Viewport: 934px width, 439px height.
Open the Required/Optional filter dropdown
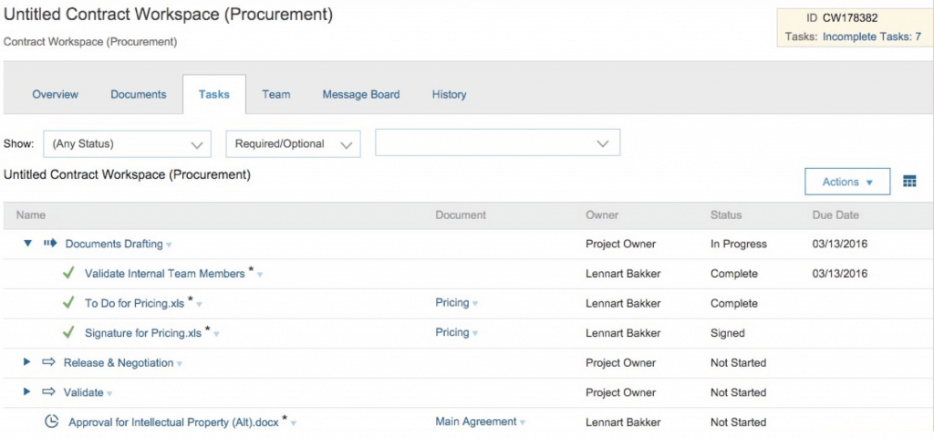point(293,143)
